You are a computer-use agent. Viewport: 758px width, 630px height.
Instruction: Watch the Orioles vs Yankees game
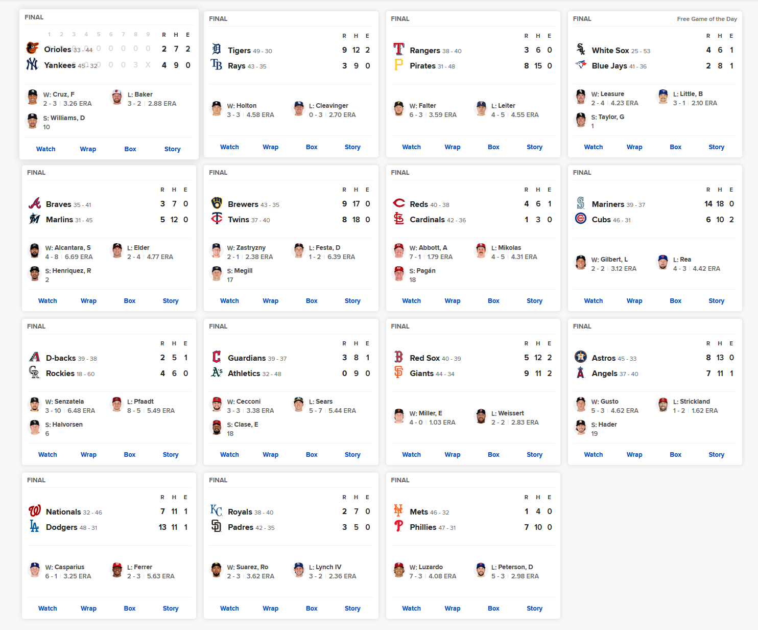[46, 149]
